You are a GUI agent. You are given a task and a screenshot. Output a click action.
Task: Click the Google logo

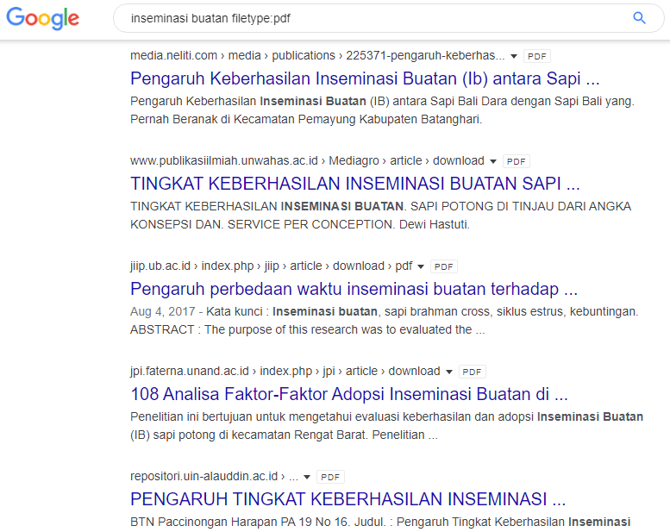pyautogui.click(x=42, y=19)
